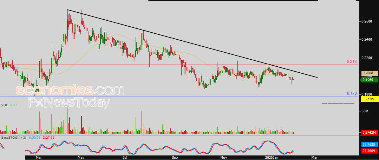Screen dimensions: 379x160
Task: Click the 0.2200 price axis label
Action: (366, 58)
